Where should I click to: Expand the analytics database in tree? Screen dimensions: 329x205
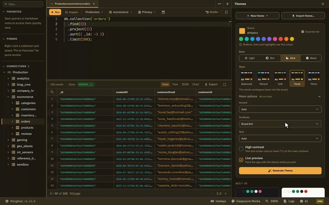tap(8, 78)
